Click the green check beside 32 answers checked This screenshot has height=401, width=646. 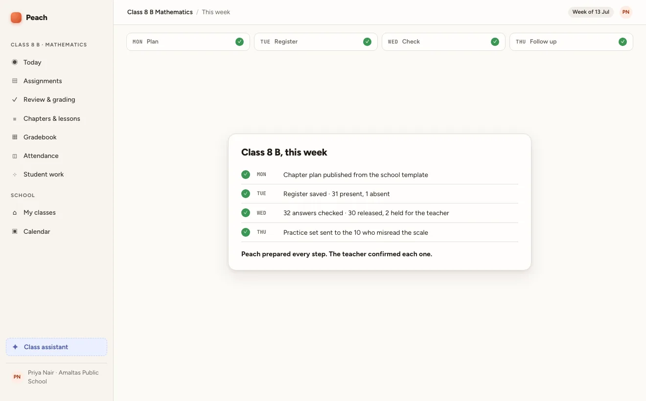pos(246,213)
